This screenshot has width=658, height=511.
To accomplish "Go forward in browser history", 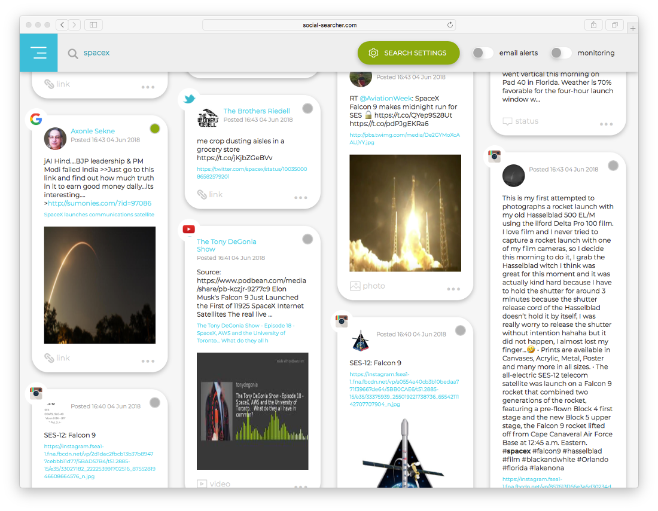I will pos(74,25).
